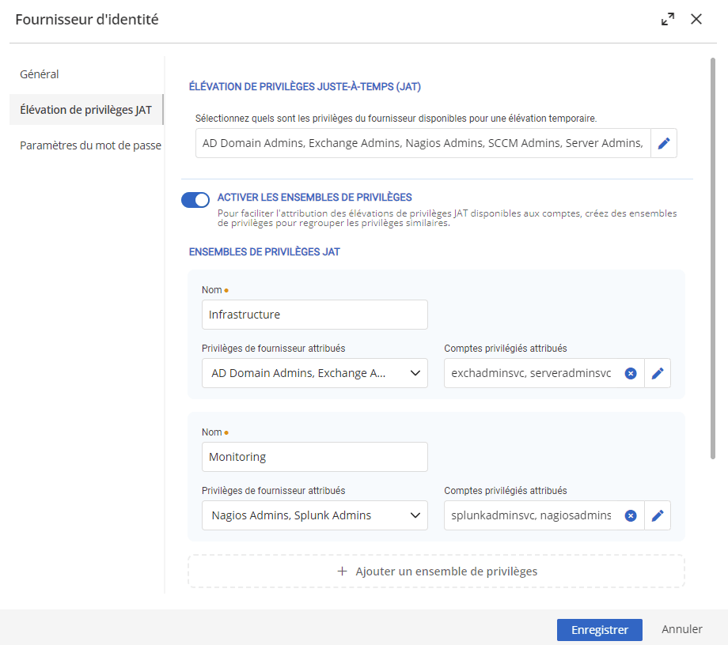
Task: Expand the dialog with the maximize arrows icon
Action: coord(668,20)
